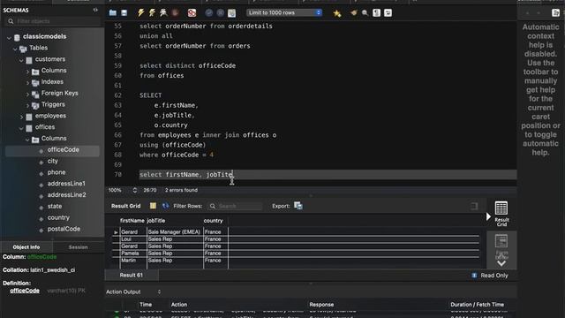The width and height of the screenshot is (565, 318).
Task: Export recordset to file icon
Action: point(298,206)
